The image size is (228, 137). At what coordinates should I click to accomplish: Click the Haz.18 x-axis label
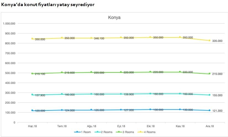click(33, 126)
